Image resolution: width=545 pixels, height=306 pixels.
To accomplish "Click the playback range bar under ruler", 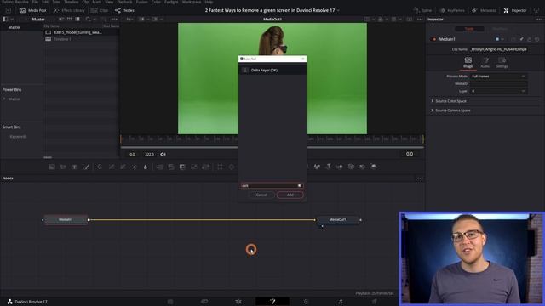I will tap(272, 147).
